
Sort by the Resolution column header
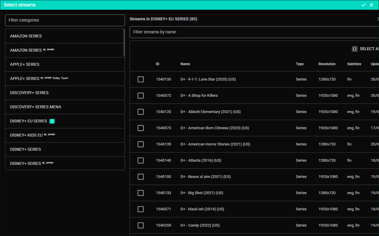(x=327, y=64)
